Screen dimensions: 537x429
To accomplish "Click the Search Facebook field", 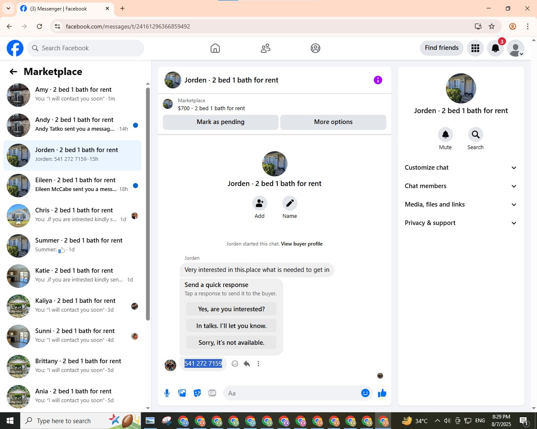I will pos(86,48).
